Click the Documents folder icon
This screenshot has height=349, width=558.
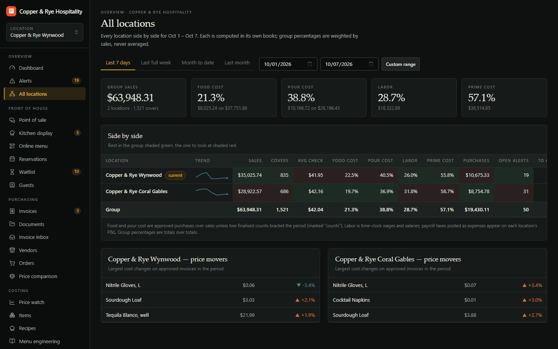pyautogui.click(x=12, y=224)
